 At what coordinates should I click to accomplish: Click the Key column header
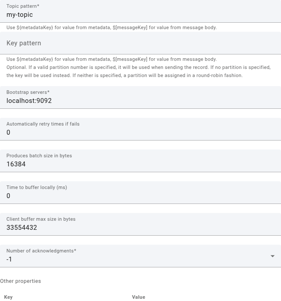point(8,297)
